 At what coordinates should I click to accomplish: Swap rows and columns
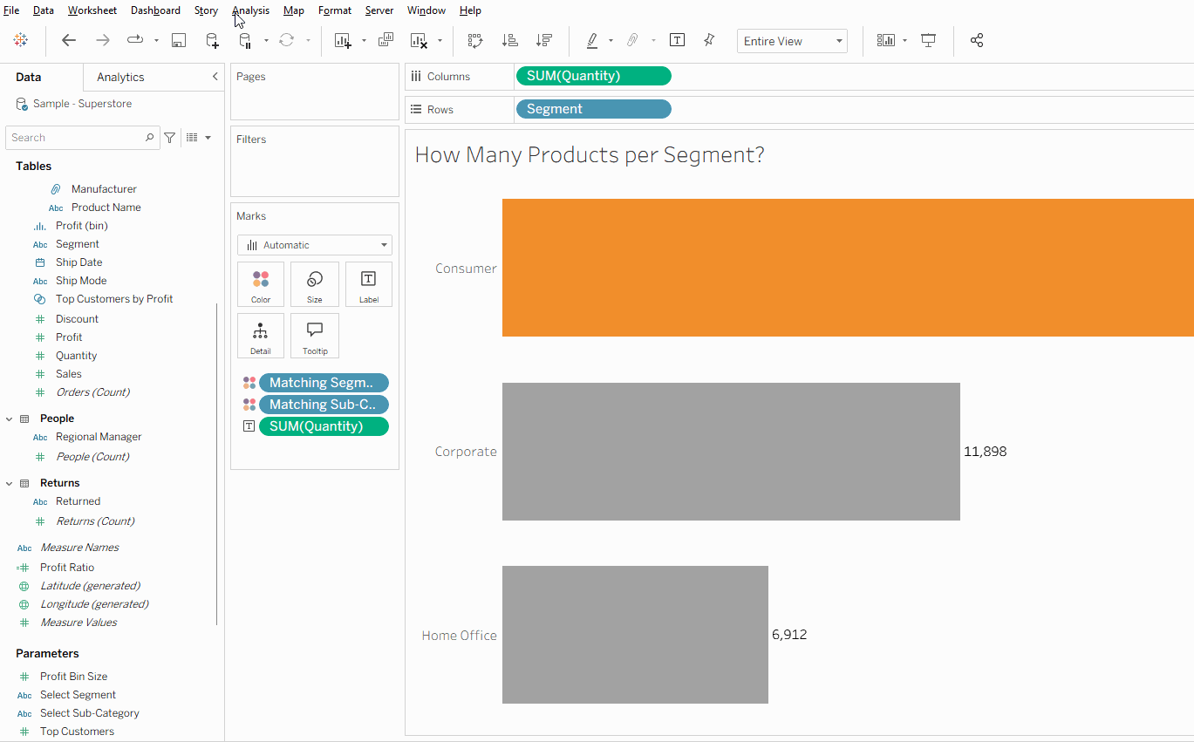[475, 40]
